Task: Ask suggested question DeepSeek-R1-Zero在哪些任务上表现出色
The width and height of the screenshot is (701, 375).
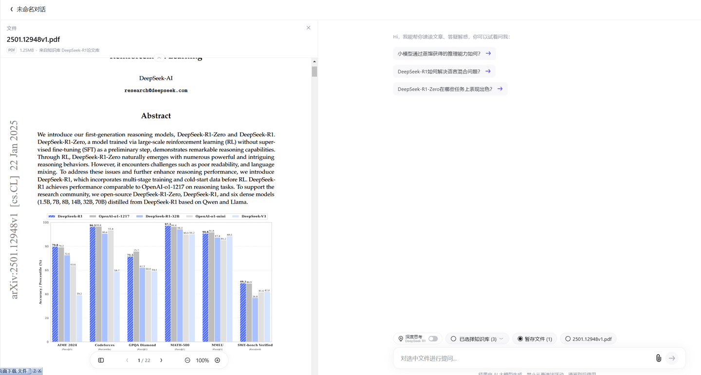Action: 450,89
